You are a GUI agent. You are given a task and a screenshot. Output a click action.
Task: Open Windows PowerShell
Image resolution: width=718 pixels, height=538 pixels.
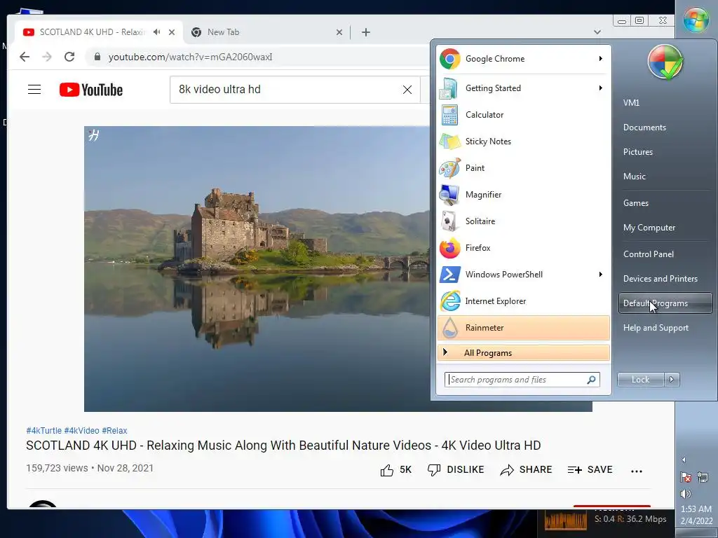pos(523,275)
